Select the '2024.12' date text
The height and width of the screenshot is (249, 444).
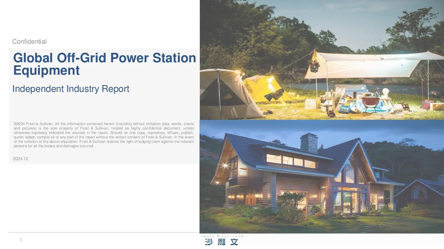21,159
